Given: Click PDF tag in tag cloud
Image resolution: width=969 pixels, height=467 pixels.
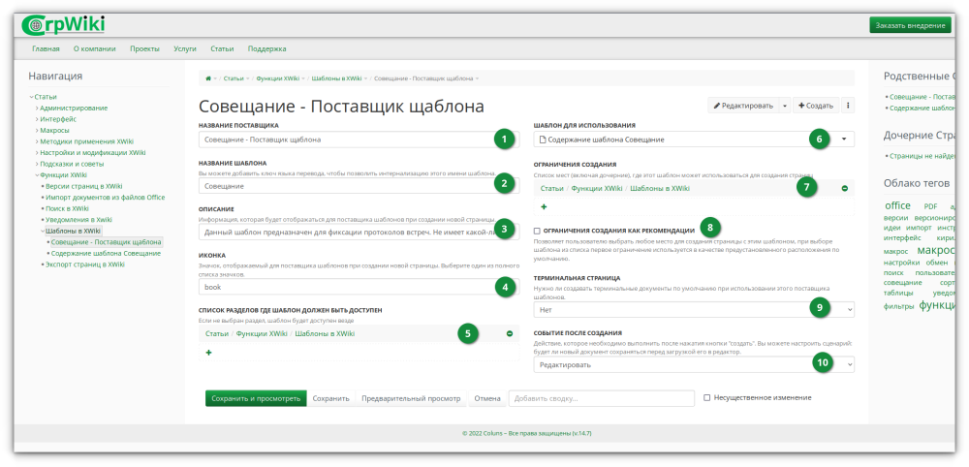Looking at the screenshot, I should pyautogui.click(x=930, y=207).
